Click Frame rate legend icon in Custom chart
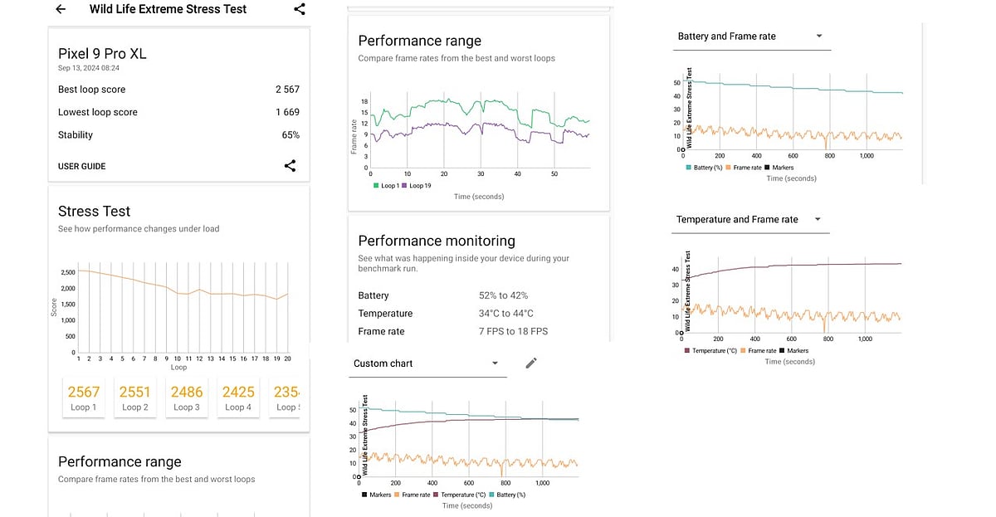 click(398, 495)
